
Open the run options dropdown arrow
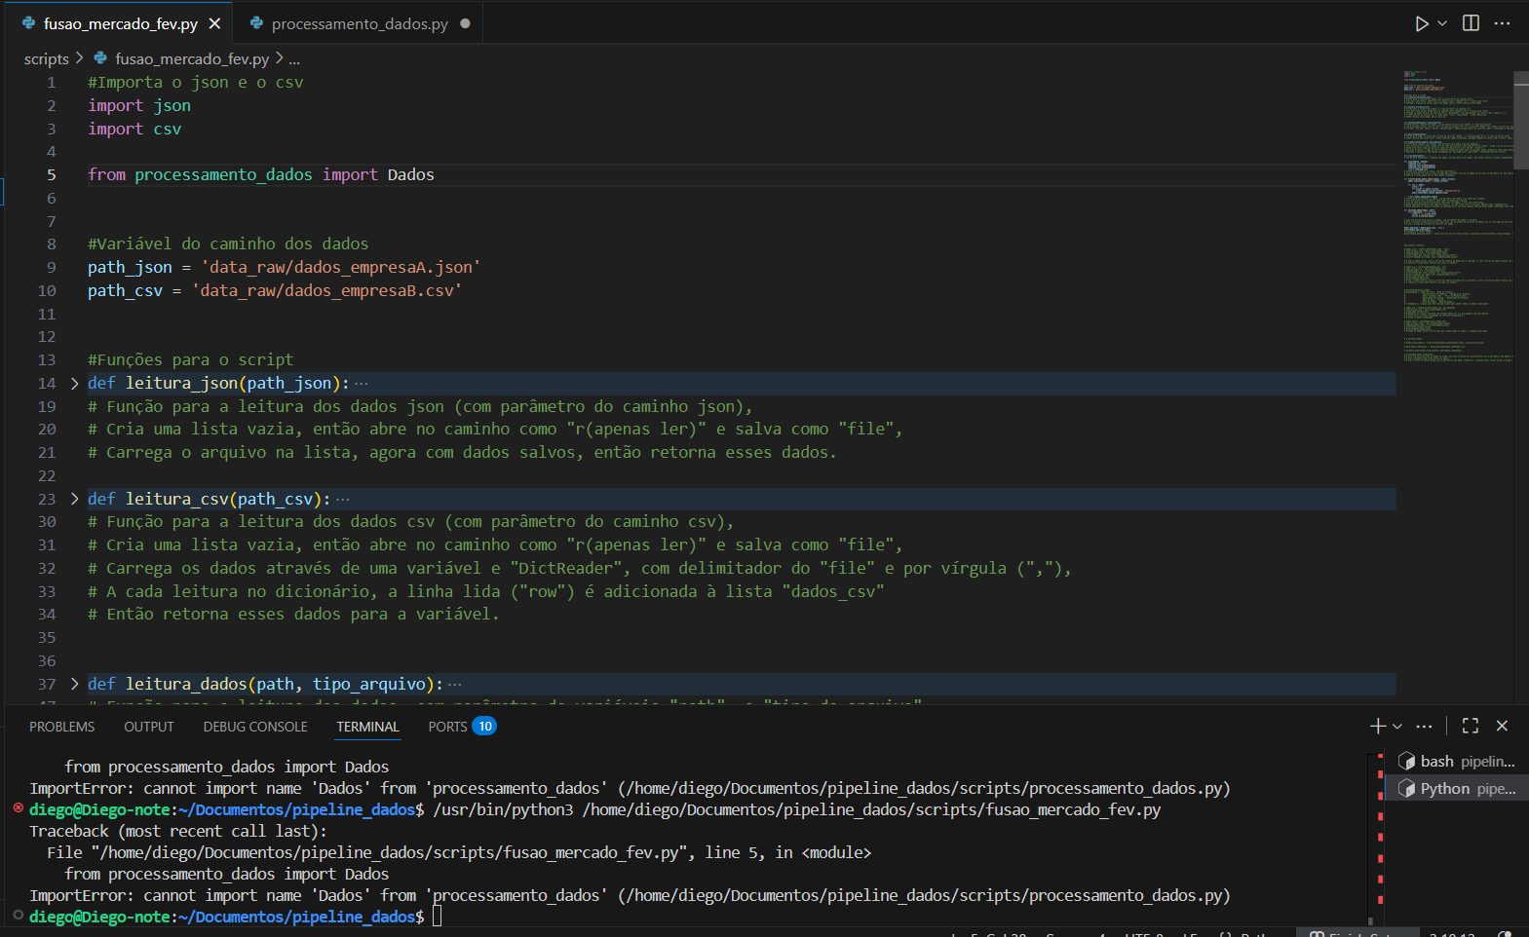point(1442,23)
